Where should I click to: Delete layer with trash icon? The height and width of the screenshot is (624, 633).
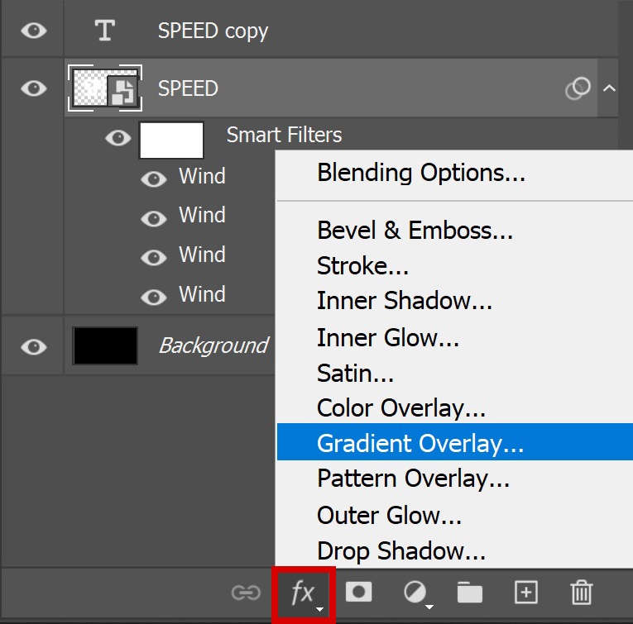point(582,592)
